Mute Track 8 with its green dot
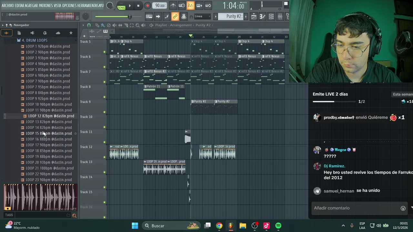 point(104,97)
